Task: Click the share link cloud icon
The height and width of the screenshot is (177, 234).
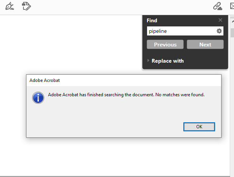Action: [218, 6]
